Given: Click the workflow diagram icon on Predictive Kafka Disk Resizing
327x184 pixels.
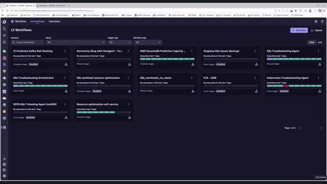Looking at the screenshot, I should [66, 64].
